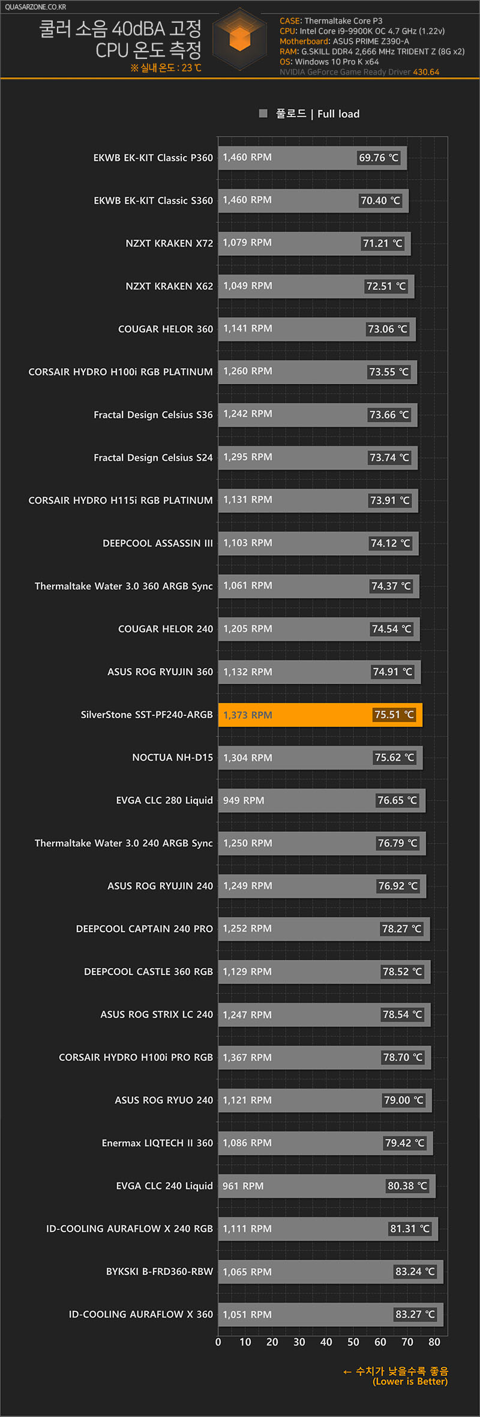The width and height of the screenshot is (480, 1417).
Task: Click the EKWB EK-KIT Classic P360 bar
Action: (313, 157)
